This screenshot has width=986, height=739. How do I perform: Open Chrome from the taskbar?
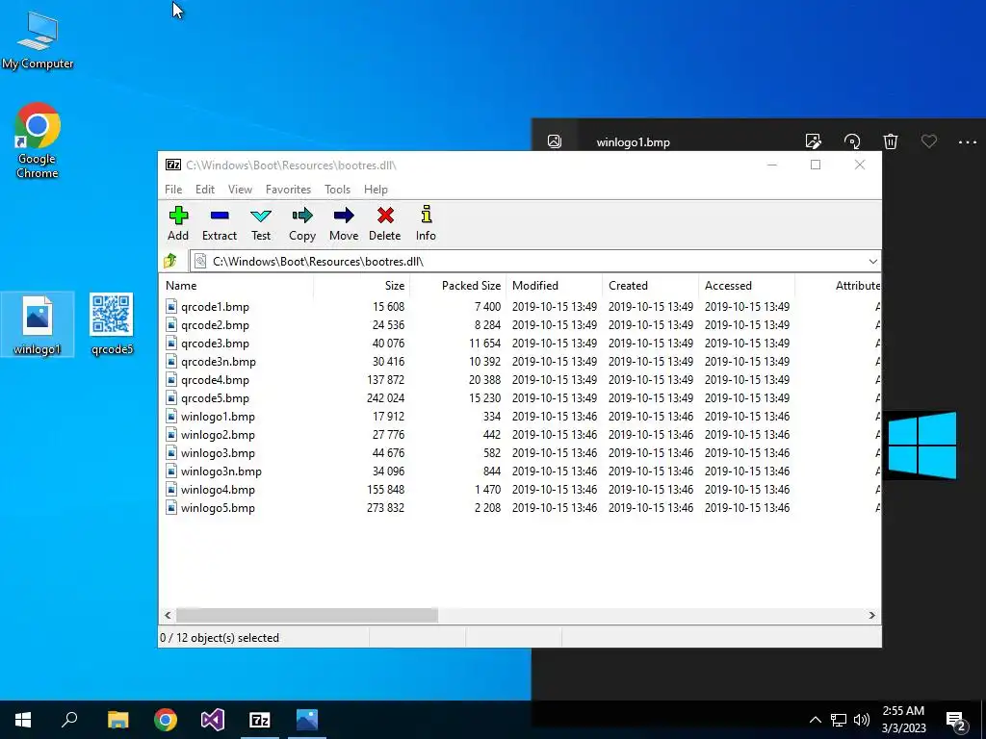coord(166,720)
